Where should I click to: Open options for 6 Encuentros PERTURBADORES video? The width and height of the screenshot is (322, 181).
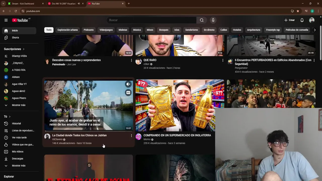click(314, 60)
